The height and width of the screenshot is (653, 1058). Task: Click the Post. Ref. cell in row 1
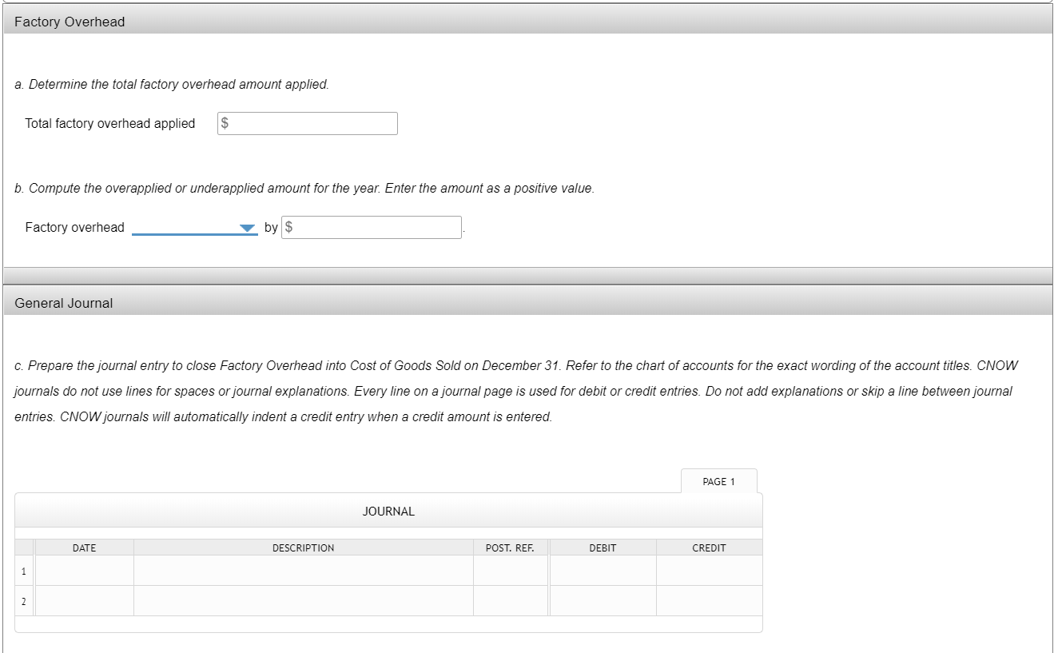[510, 571]
